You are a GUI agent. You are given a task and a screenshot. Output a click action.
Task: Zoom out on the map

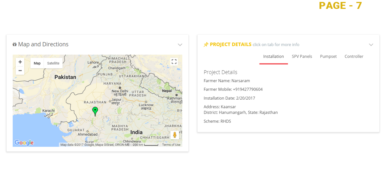[x=20, y=70]
